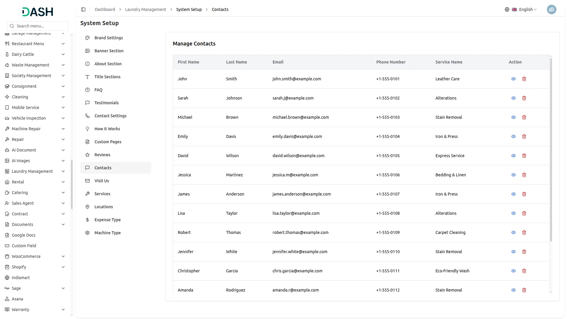This screenshot has width=567, height=319.
Task: Expand the Restaurant Menu sidebar section
Action: click(35, 44)
